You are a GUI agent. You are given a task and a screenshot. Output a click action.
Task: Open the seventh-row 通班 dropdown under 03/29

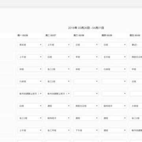114,118
